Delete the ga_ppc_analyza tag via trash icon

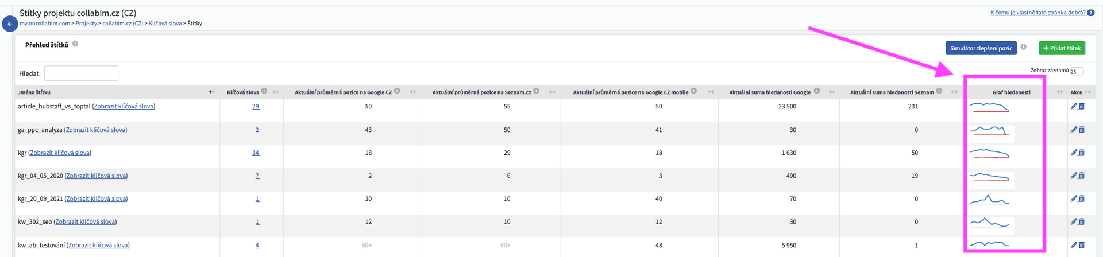[x=1082, y=130]
